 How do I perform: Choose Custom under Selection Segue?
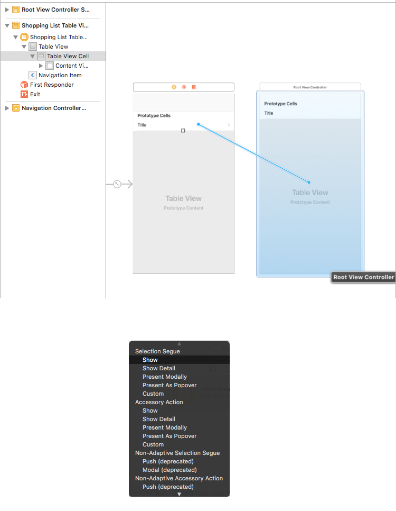[180, 394]
